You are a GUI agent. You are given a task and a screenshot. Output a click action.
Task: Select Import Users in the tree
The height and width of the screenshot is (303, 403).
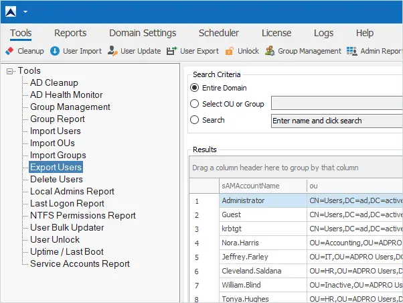coord(56,131)
